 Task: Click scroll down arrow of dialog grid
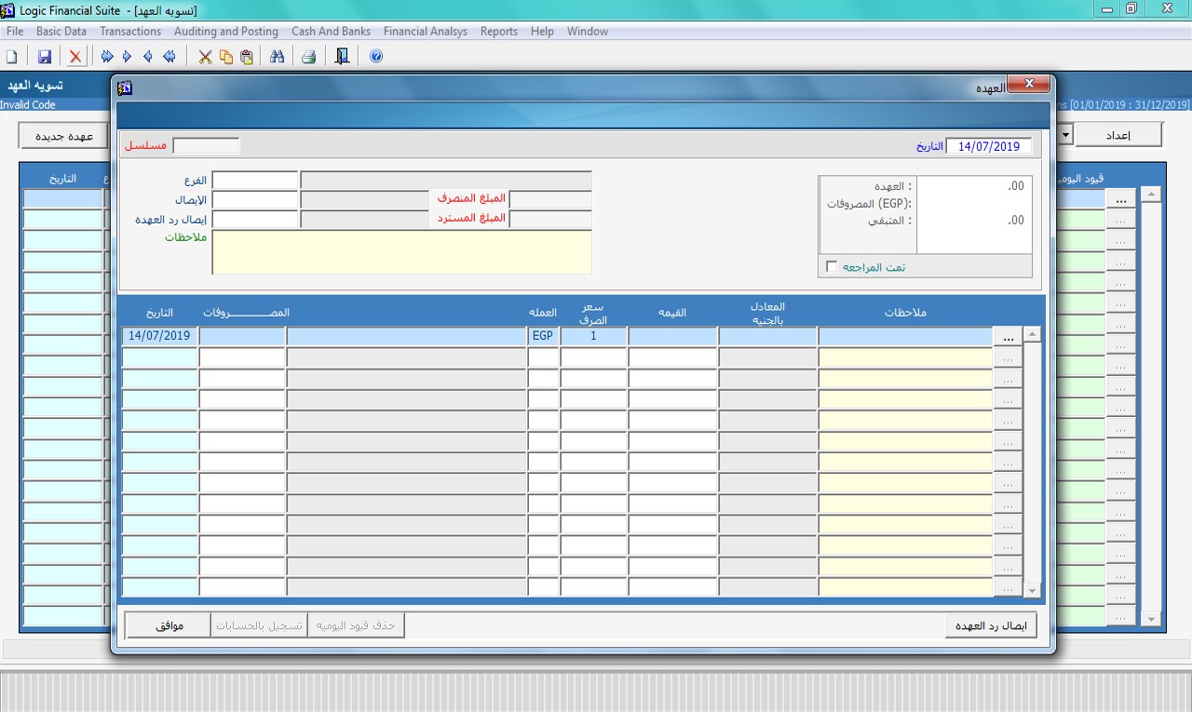[x=1031, y=590]
